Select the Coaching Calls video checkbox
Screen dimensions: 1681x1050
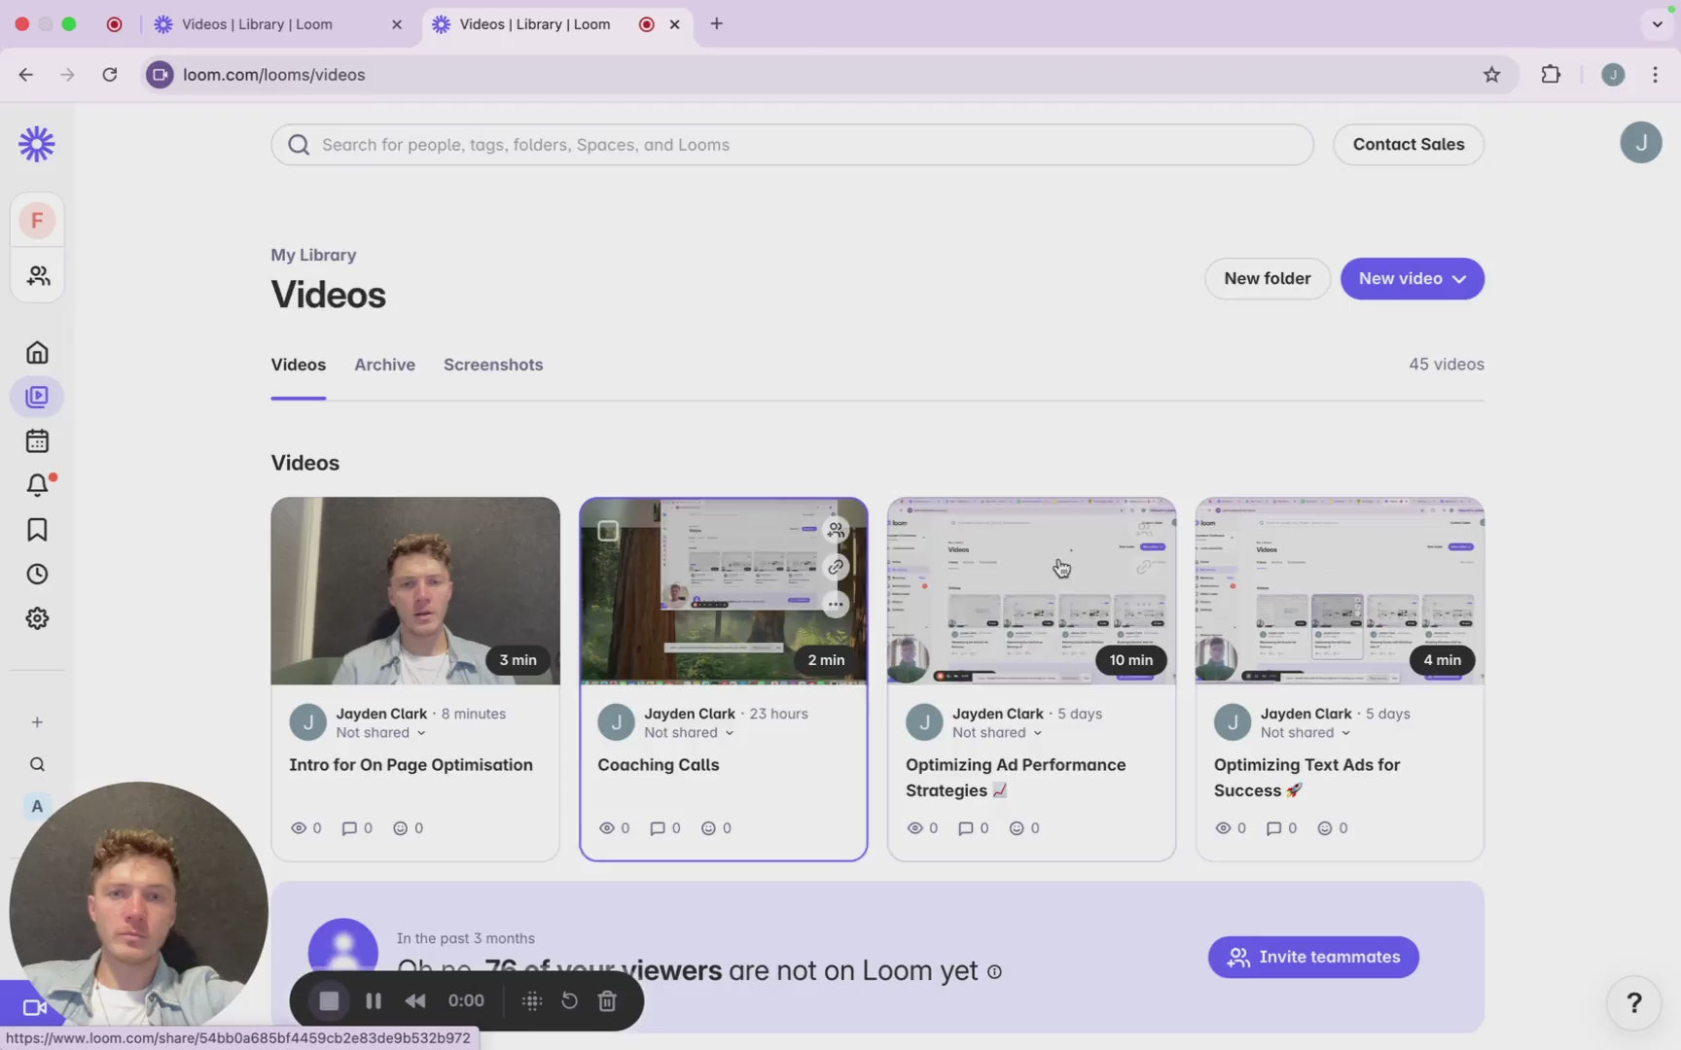coord(608,531)
